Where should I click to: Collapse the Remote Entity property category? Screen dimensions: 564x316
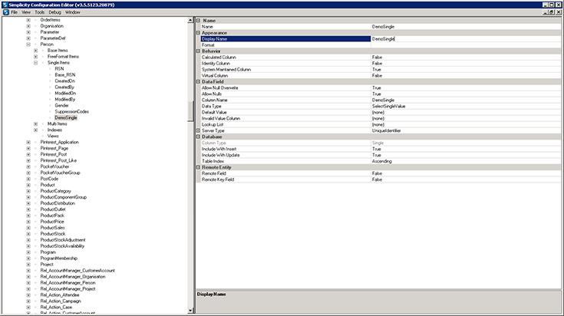coord(198,167)
